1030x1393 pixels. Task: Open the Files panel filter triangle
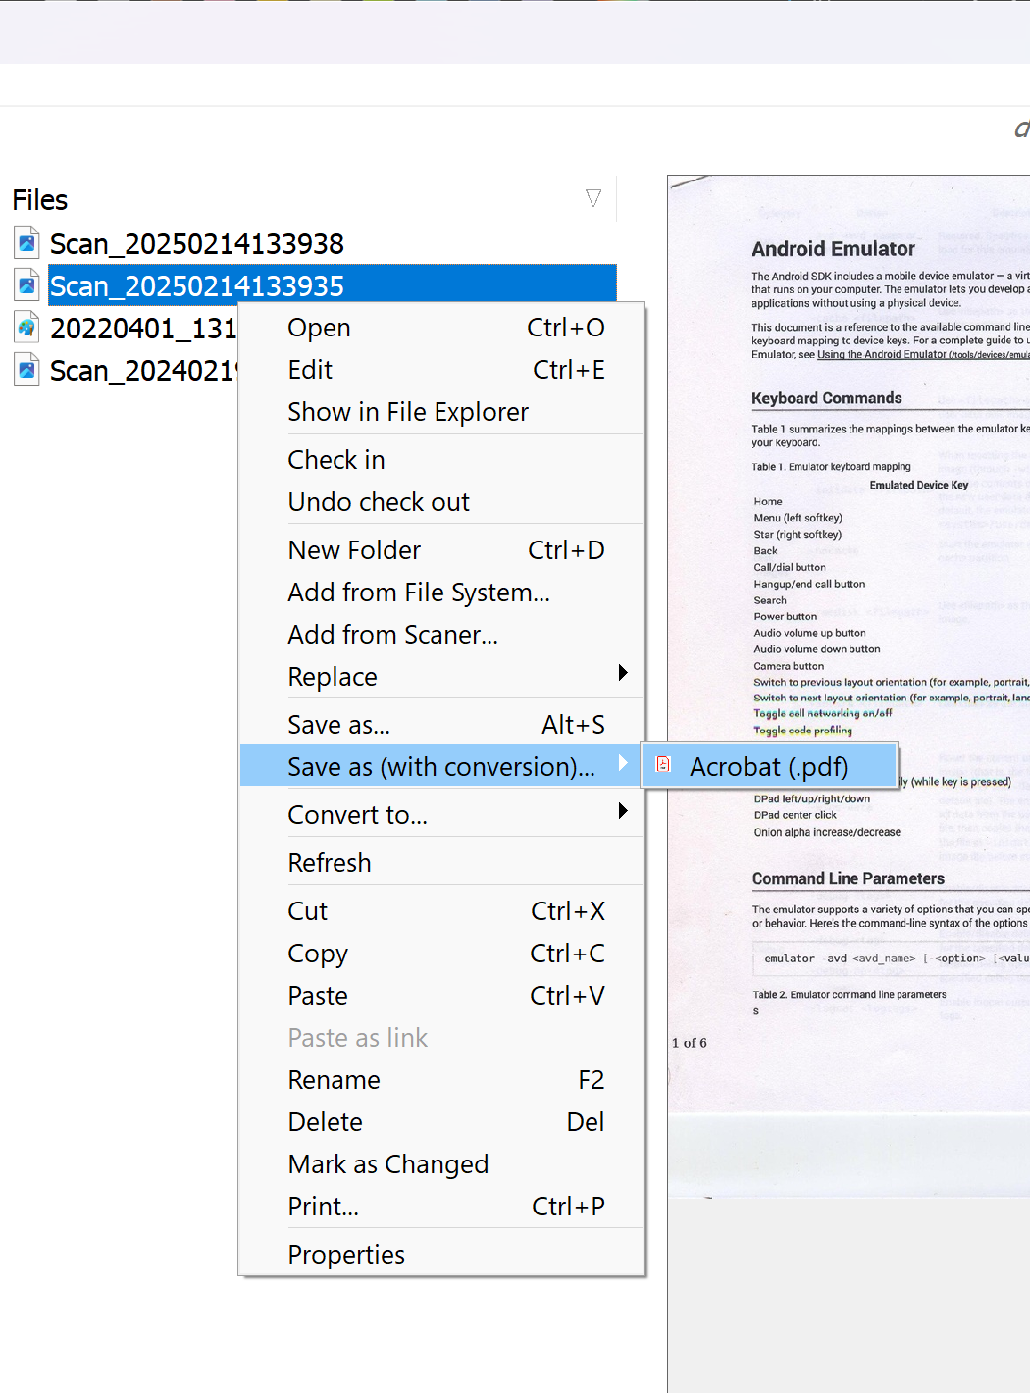(x=592, y=198)
